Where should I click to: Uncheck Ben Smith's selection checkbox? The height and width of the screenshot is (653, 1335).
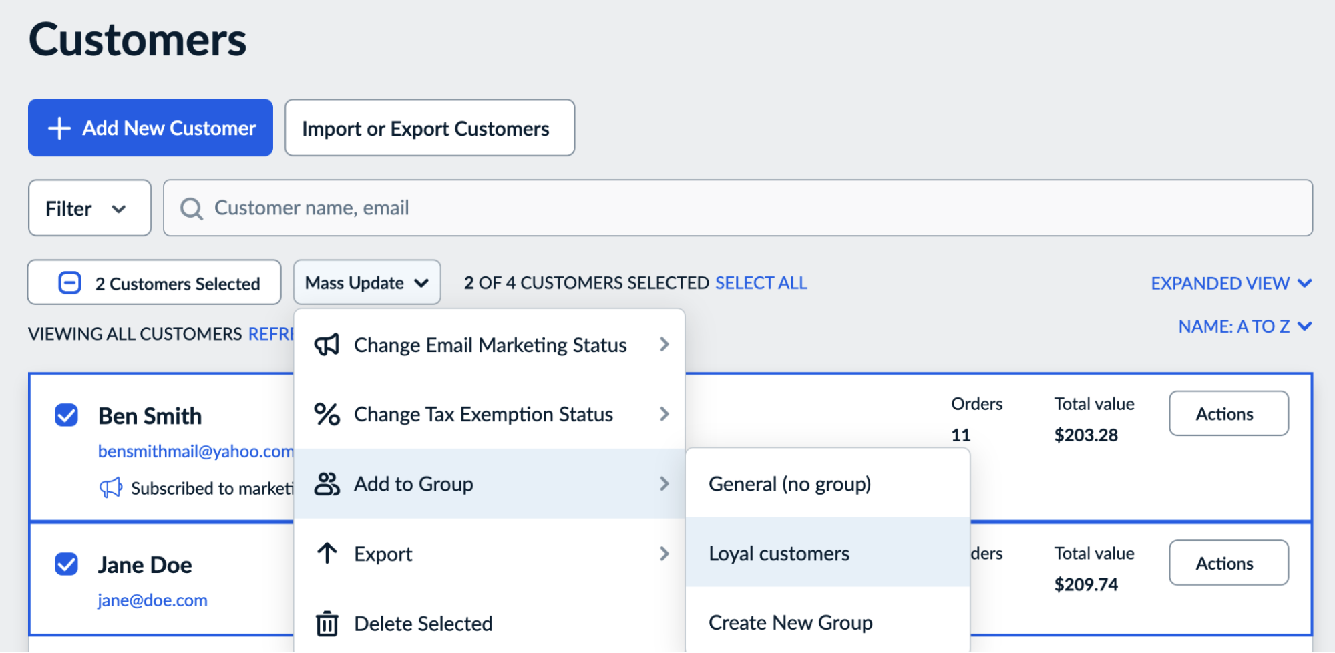[66, 415]
